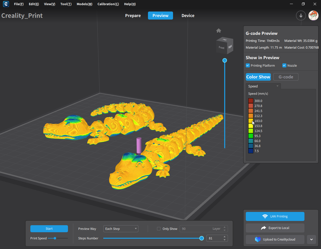This screenshot has width=321, height=249.
Task: Click the Start preview button
Action: pyautogui.click(x=49, y=229)
